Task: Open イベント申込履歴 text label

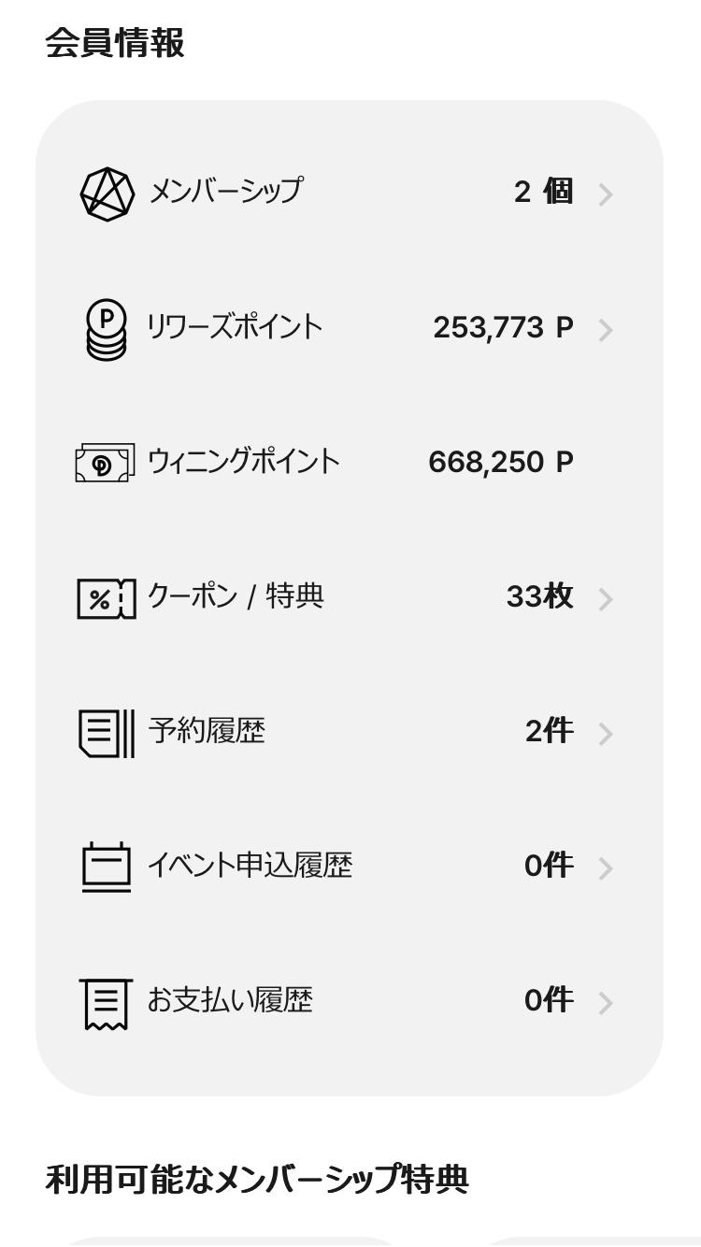Action: [250, 866]
